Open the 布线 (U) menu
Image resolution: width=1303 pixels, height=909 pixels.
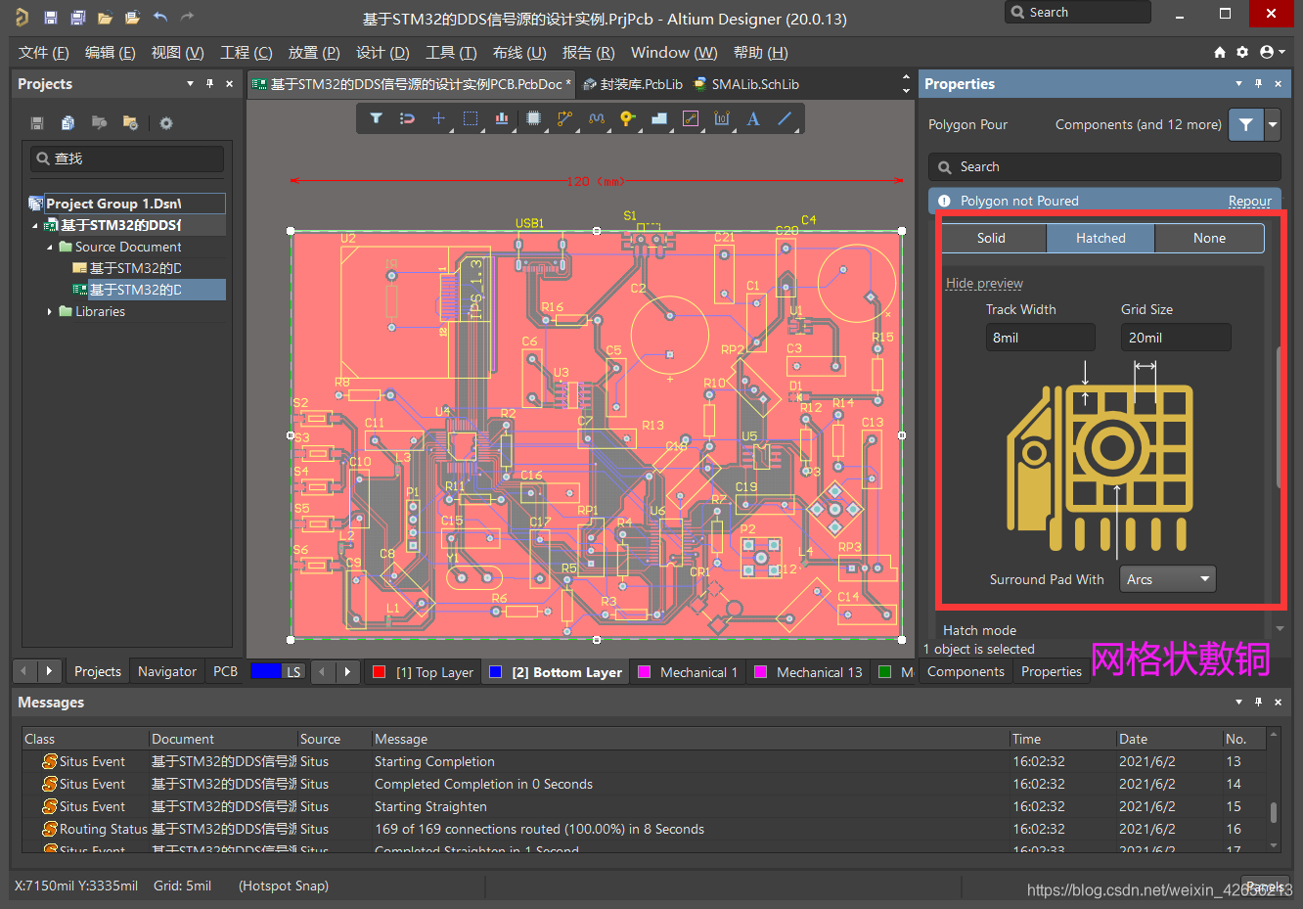519,53
